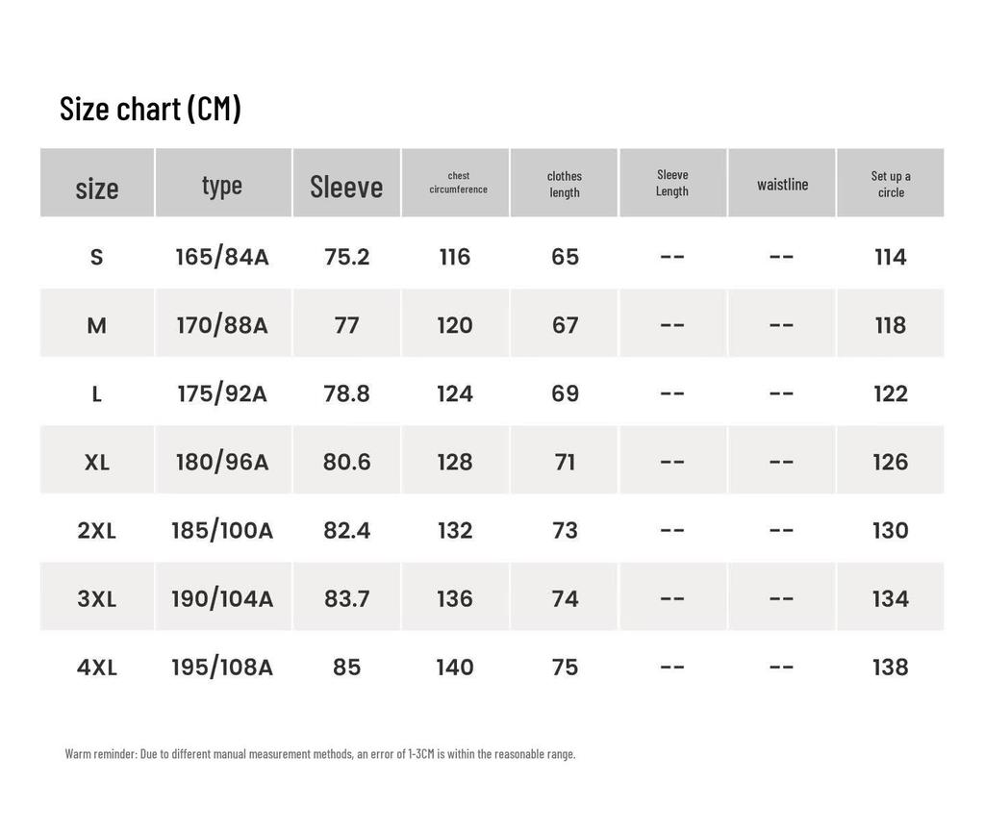Select the size column header
The width and height of the screenshot is (985, 833).
[x=97, y=189]
